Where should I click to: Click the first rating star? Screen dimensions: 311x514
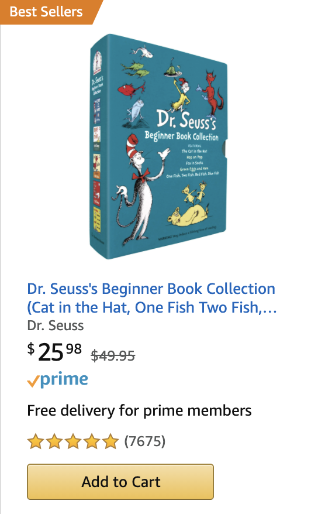(35, 441)
